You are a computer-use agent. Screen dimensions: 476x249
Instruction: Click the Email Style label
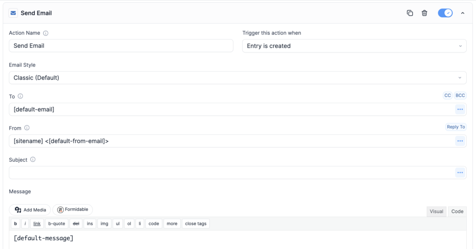[x=22, y=65]
